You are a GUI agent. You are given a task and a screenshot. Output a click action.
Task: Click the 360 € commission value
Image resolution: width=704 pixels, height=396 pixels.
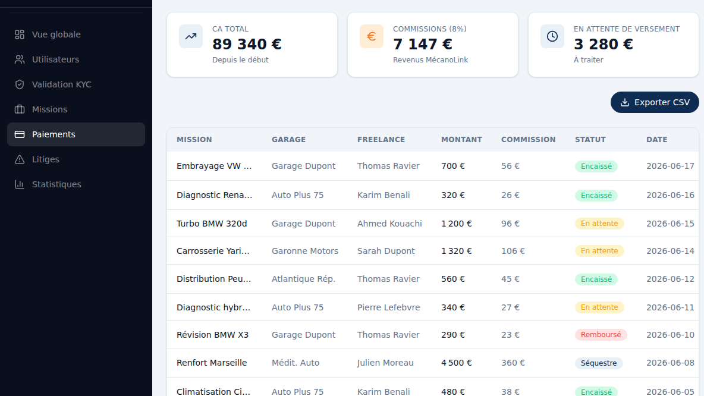pyautogui.click(x=513, y=363)
